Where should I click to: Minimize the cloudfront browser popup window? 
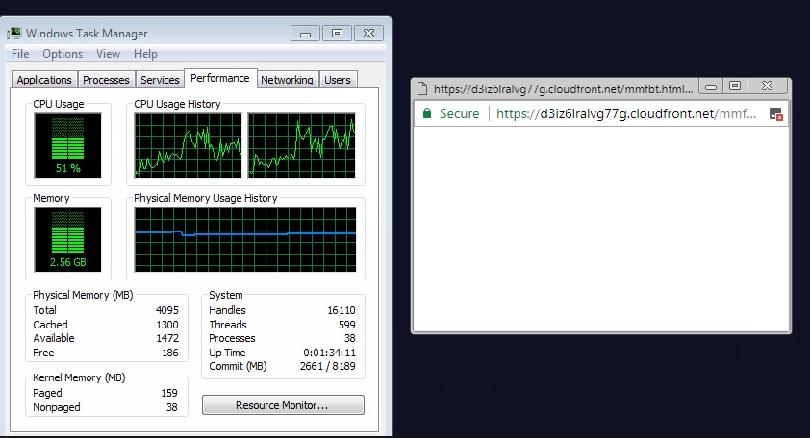point(711,86)
